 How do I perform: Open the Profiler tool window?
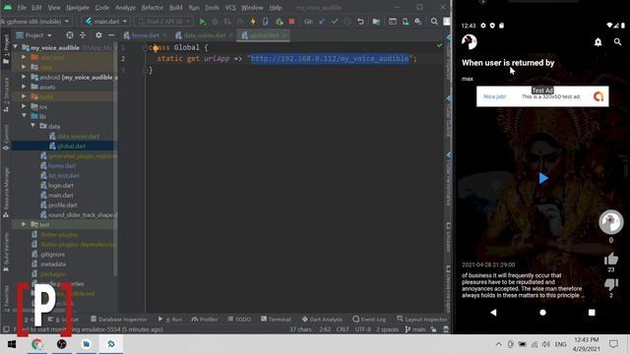(x=205, y=320)
